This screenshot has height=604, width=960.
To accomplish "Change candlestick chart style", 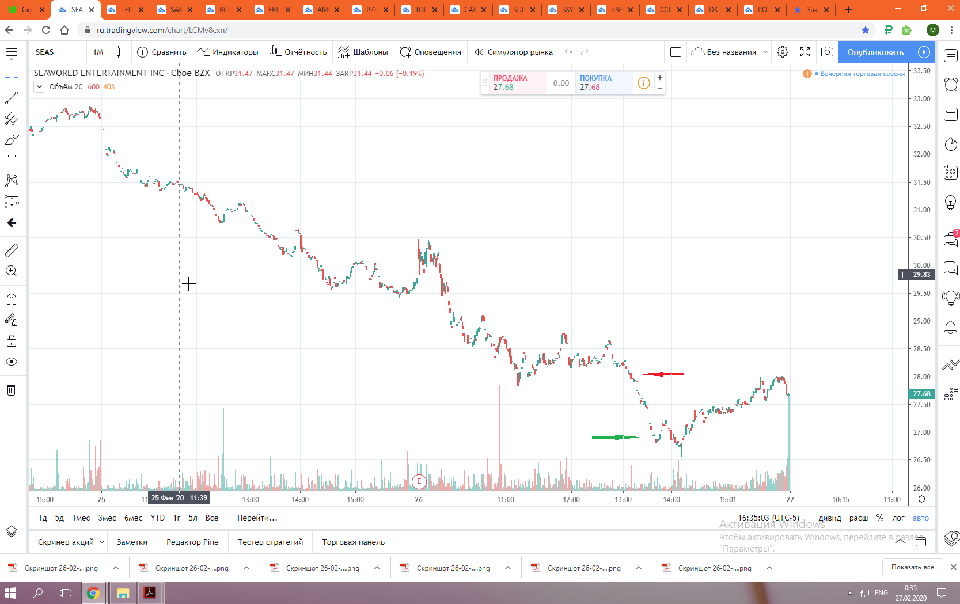I will point(120,52).
